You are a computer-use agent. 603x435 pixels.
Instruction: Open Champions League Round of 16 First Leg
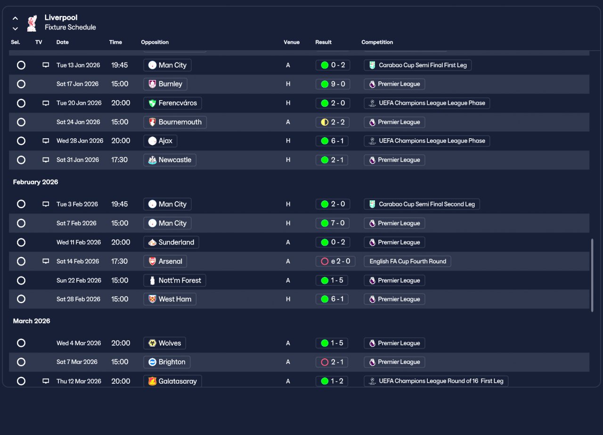click(436, 381)
